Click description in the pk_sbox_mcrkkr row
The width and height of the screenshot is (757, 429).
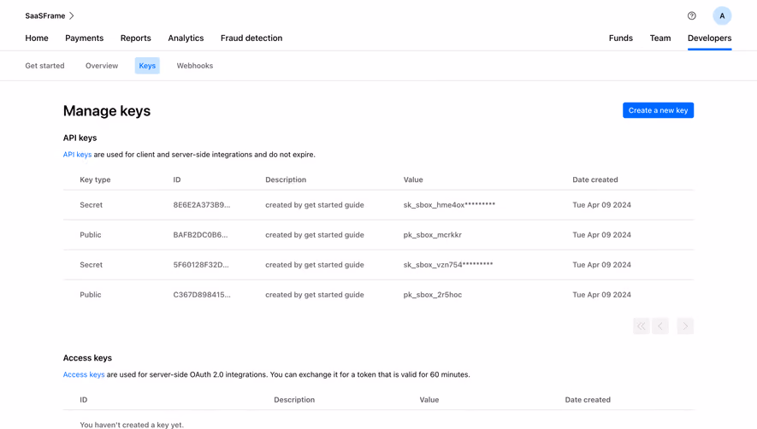point(315,234)
